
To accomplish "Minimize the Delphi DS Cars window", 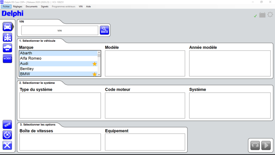I will coord(253,2).
